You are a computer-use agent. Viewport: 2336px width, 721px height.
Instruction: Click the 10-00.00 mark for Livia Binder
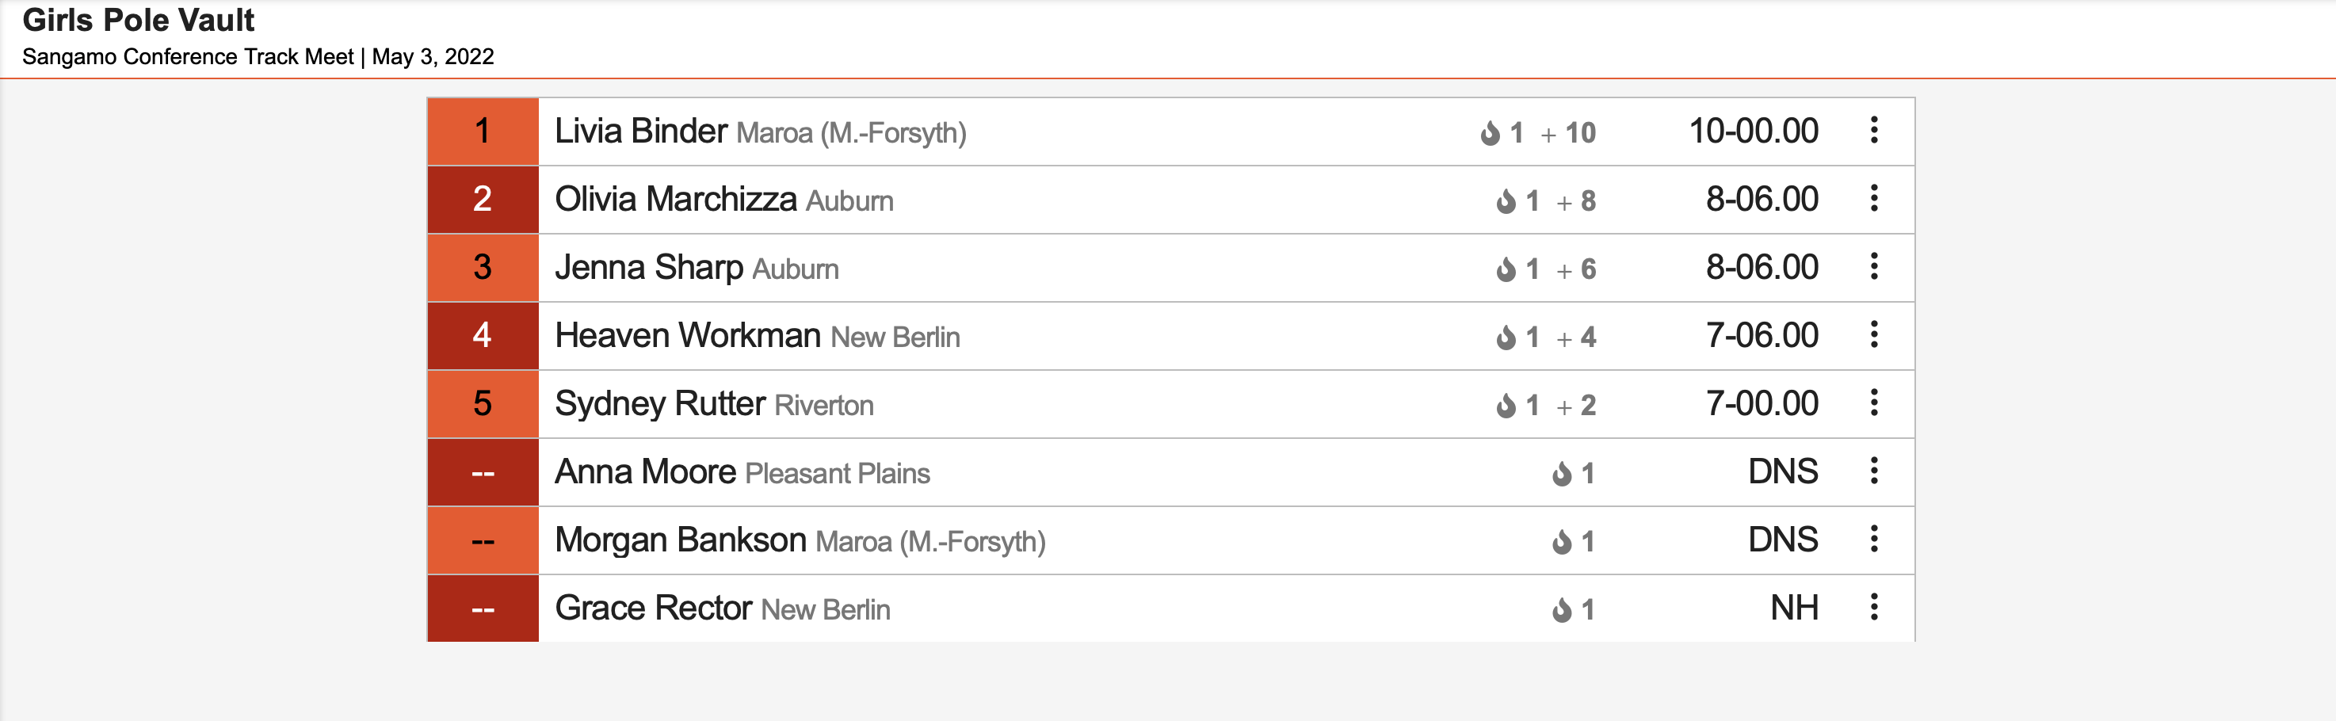[x=1753, y=132]
